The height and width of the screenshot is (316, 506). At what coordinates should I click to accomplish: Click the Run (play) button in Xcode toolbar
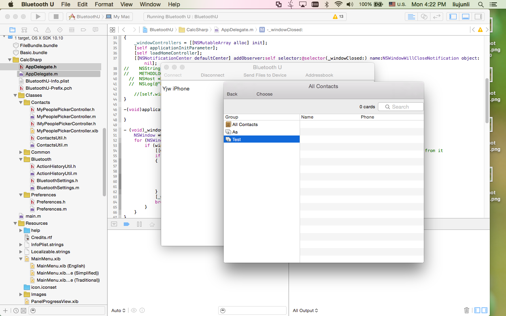pyautogui.click(x=38, y=17)
